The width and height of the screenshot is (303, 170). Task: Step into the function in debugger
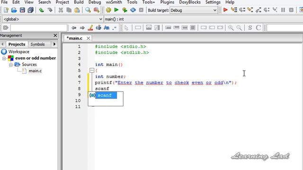tap(250, 10)
